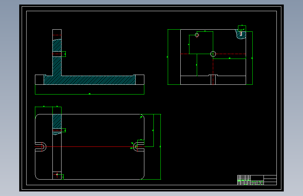Image resolution: width=303 pixels, height=196 pixels.
Task: Pick the hatched breakout at side view's top corner
Action: [x=241, y=34]
